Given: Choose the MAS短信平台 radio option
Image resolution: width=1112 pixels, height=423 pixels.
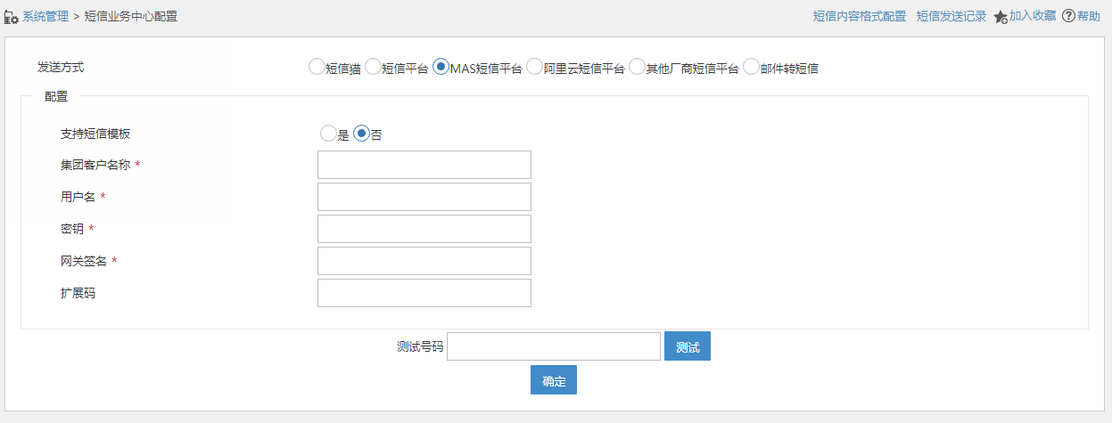Looking at the screenshot, I should [x=441, y=66].
